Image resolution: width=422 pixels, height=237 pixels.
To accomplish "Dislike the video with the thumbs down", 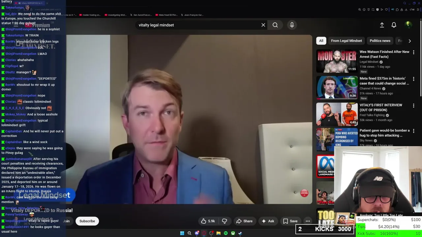I will coord(225,221).
